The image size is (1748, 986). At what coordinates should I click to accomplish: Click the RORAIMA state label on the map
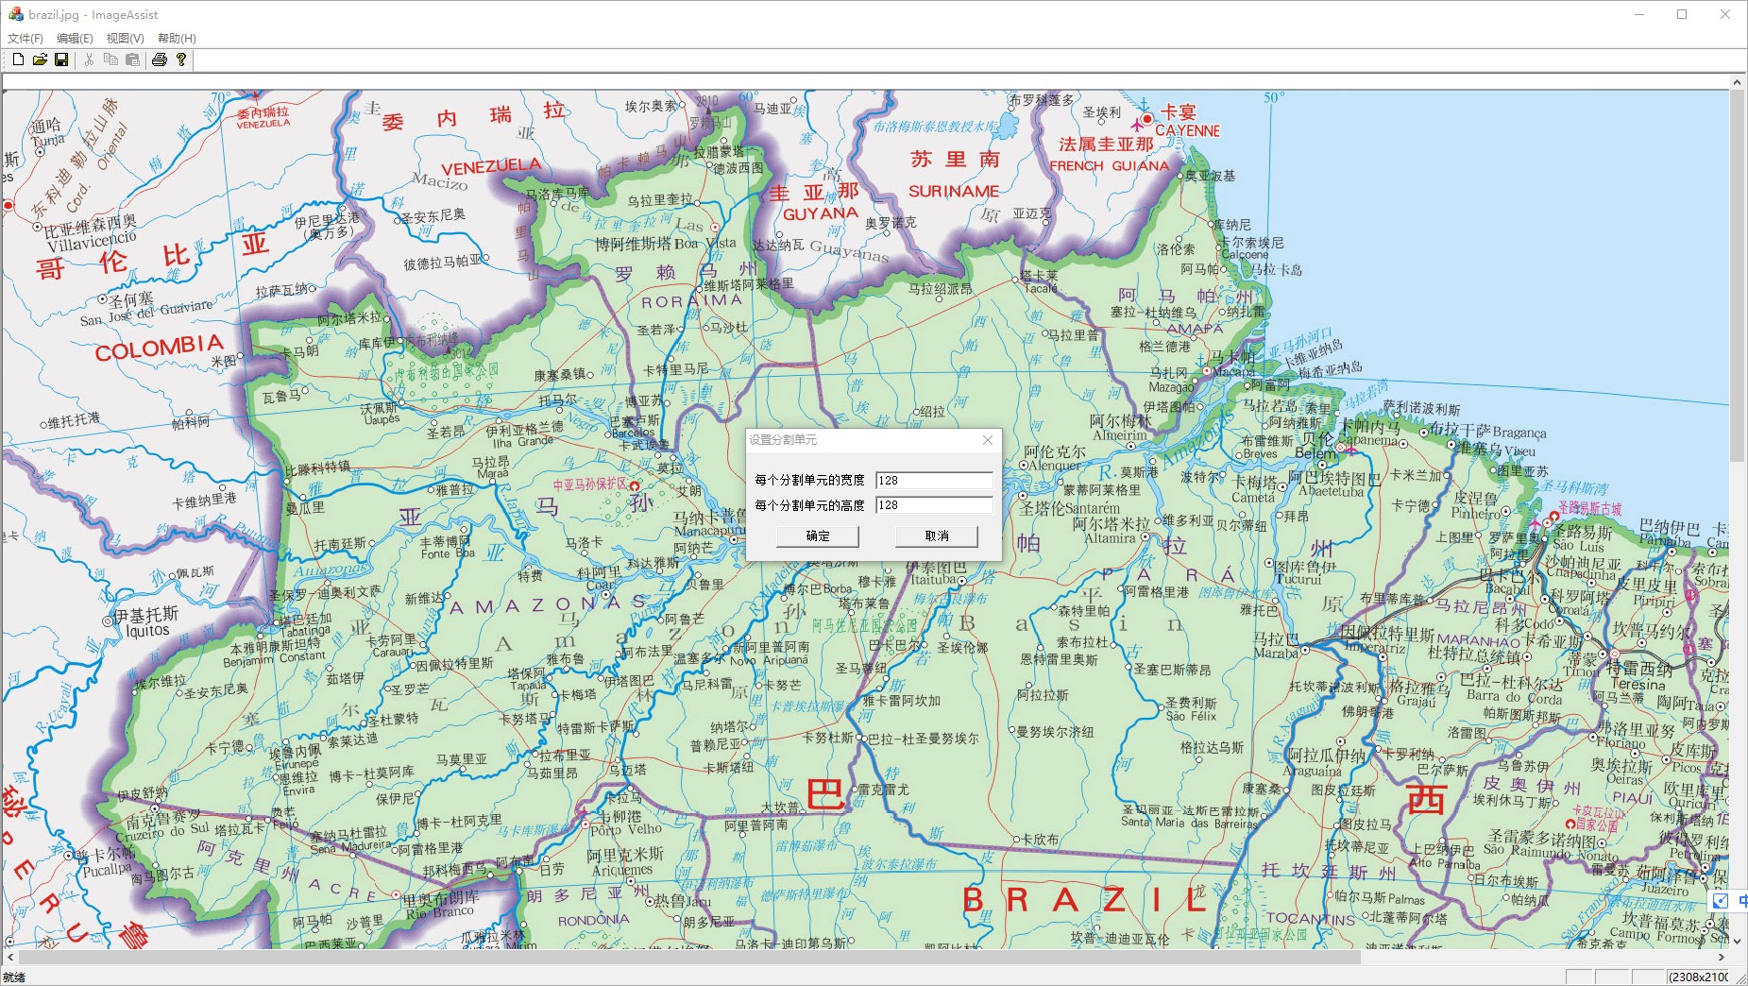(x=692, y=301)
